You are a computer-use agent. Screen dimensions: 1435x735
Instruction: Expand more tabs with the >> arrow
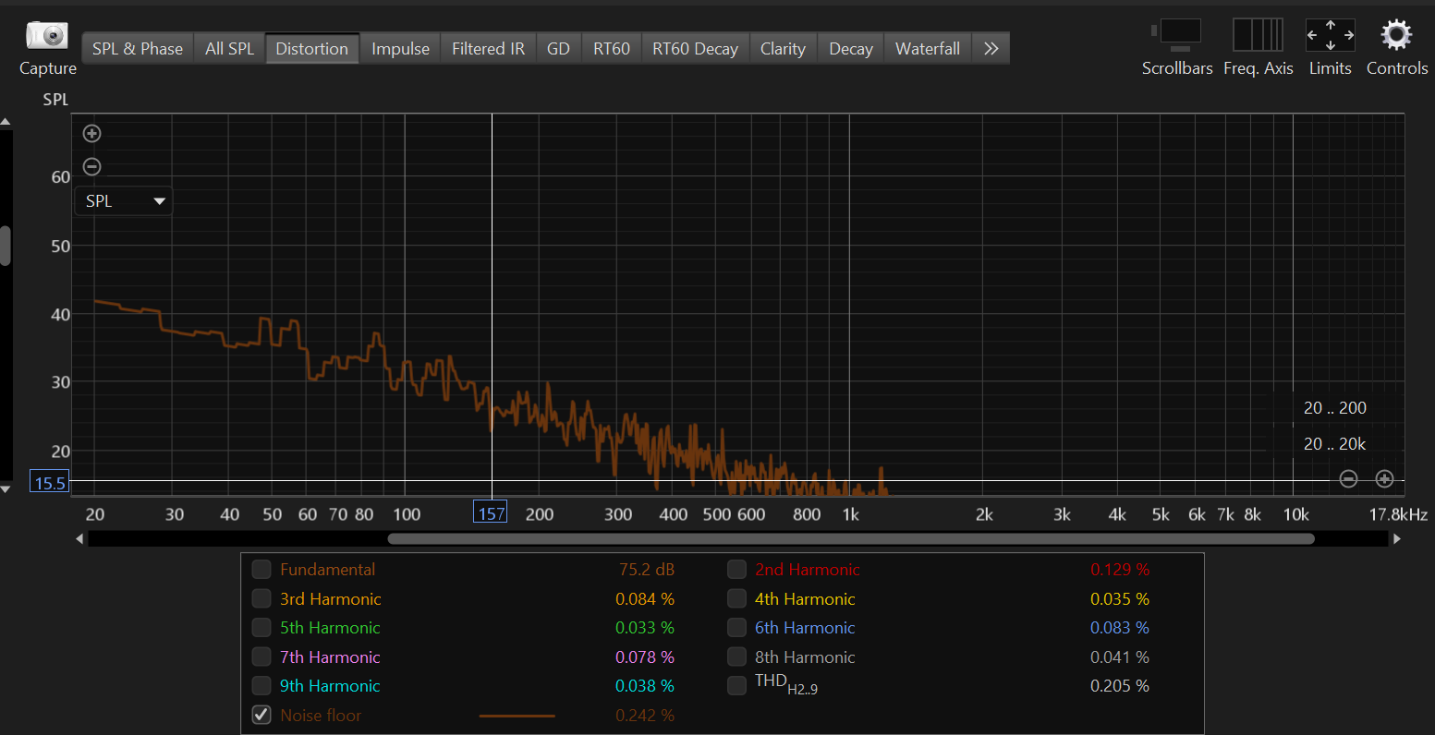[991, 49]
